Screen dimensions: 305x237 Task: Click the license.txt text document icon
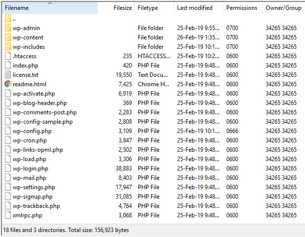coord(8,75)
